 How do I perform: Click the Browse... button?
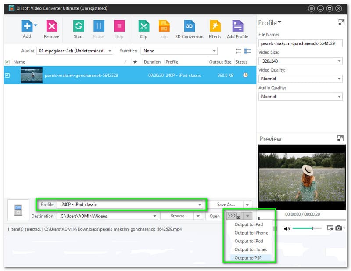pos(179,216)
